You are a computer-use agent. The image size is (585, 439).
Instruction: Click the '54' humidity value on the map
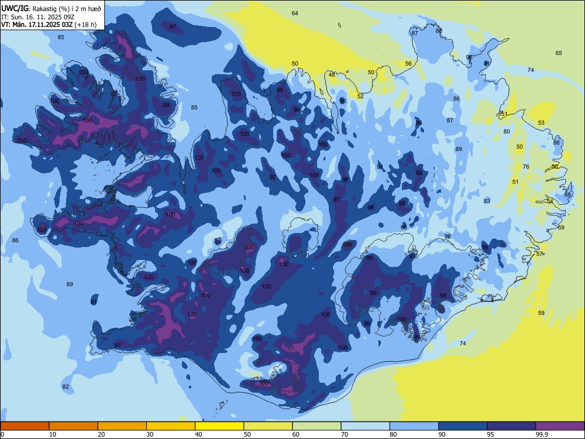coord(550,201)
